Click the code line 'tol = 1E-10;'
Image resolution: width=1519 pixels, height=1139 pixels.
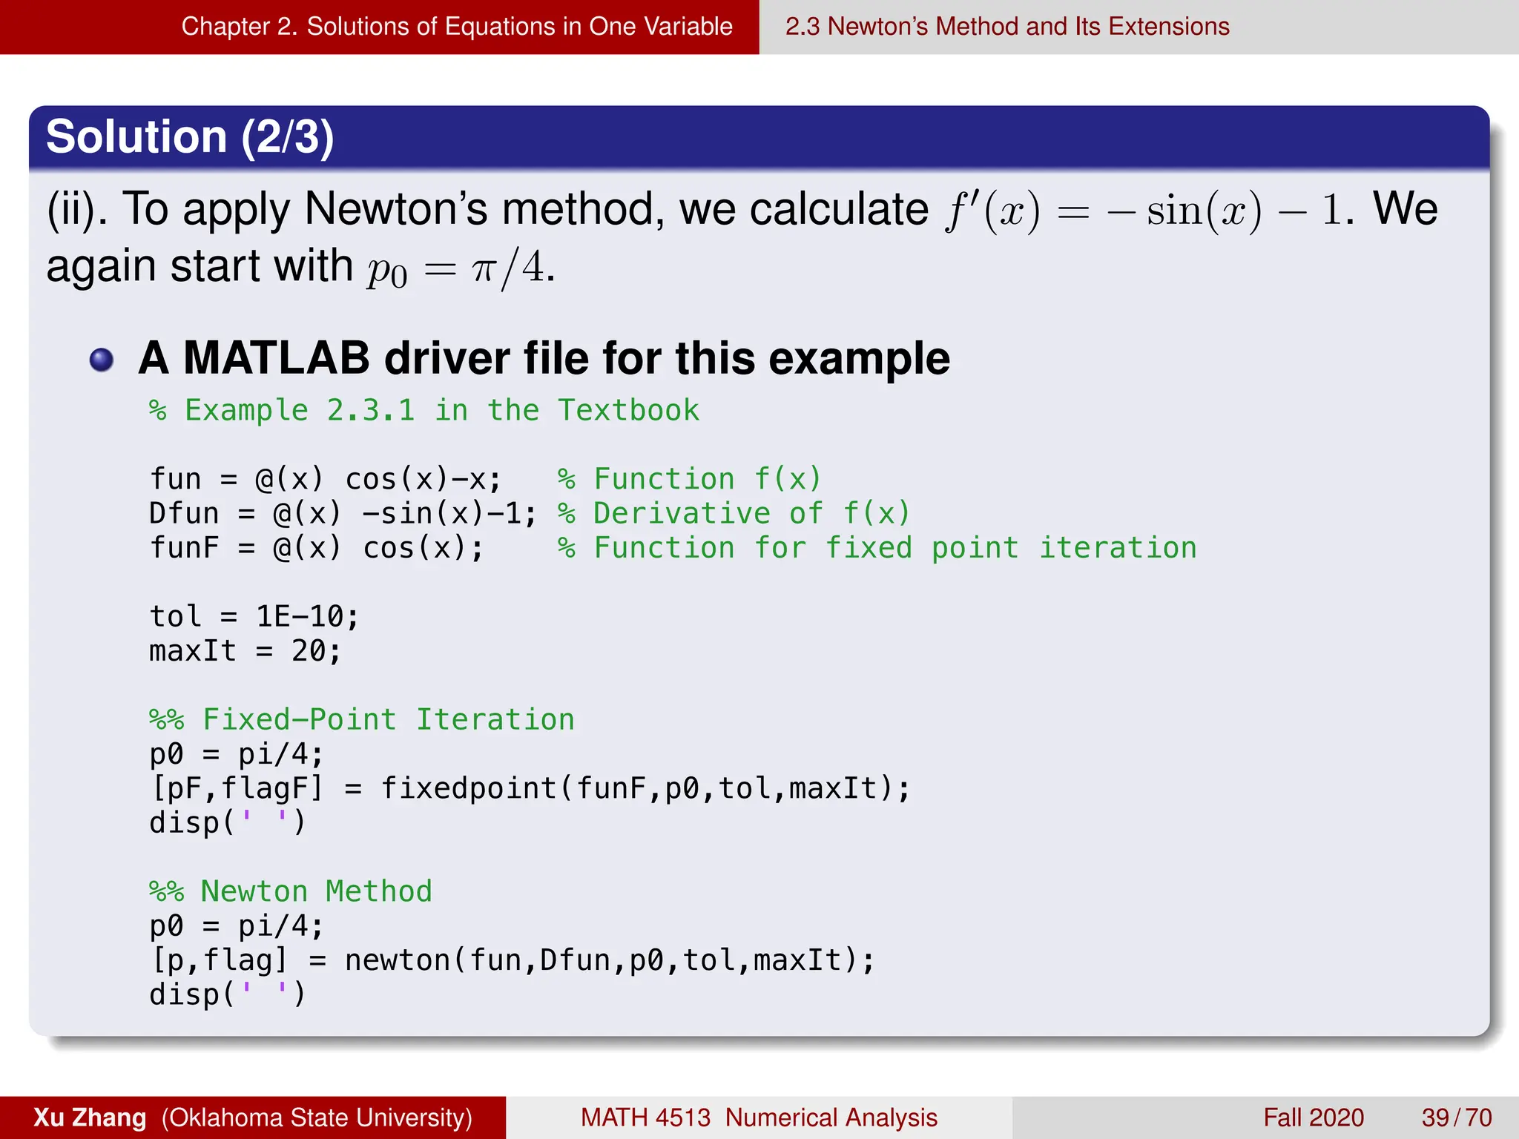254,616
